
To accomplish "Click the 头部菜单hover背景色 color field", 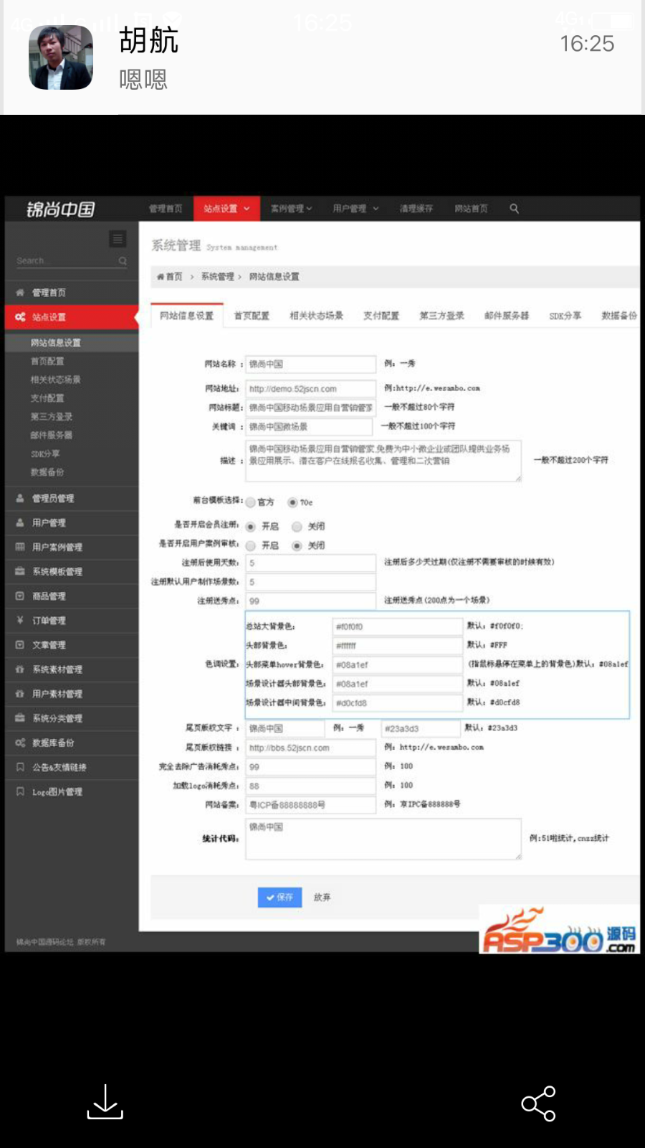I will click(x=398, y=665).
